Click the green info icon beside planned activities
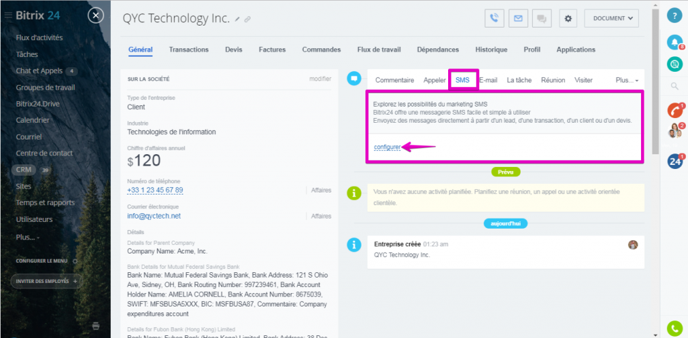 click(x=354, y=193)
